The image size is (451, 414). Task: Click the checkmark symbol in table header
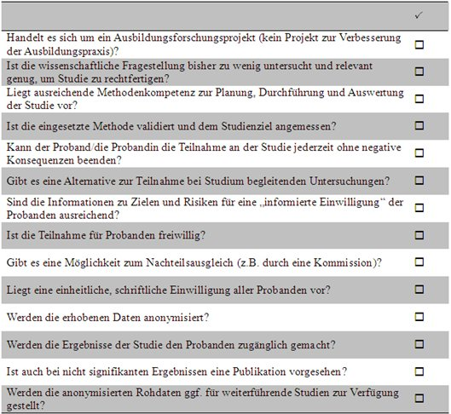[419, 15]
